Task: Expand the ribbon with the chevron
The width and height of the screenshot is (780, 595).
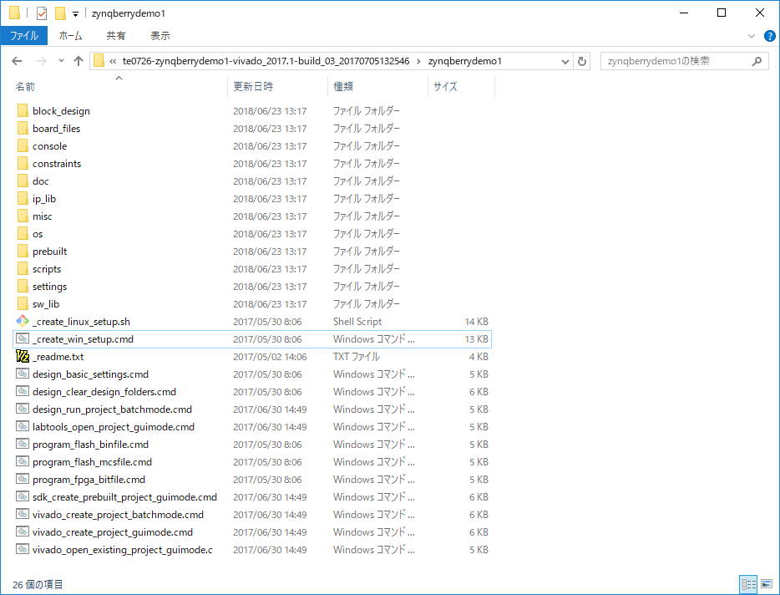Action: tap(751, 36)
